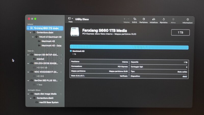Click the 1 TB capacity box
Image resolution: width=204 pixels, height=115 pixels.
click(181, 32)
